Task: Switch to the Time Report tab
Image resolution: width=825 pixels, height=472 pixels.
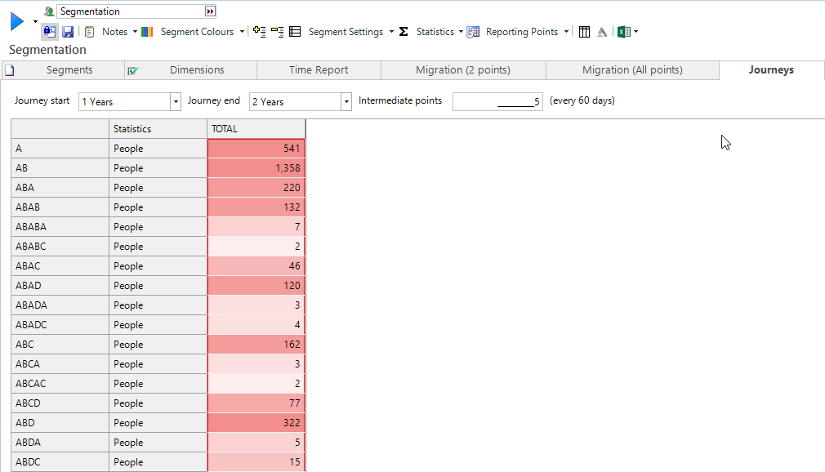Action: pos(319,70)
